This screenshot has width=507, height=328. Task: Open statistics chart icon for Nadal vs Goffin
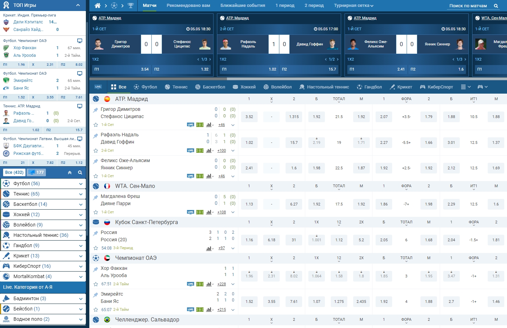pyautogui.click(x=209, y=150)
